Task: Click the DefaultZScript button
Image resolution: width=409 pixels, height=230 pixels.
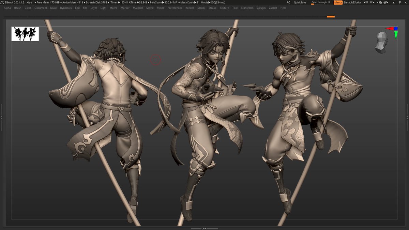Action: [x=352, y=2]
